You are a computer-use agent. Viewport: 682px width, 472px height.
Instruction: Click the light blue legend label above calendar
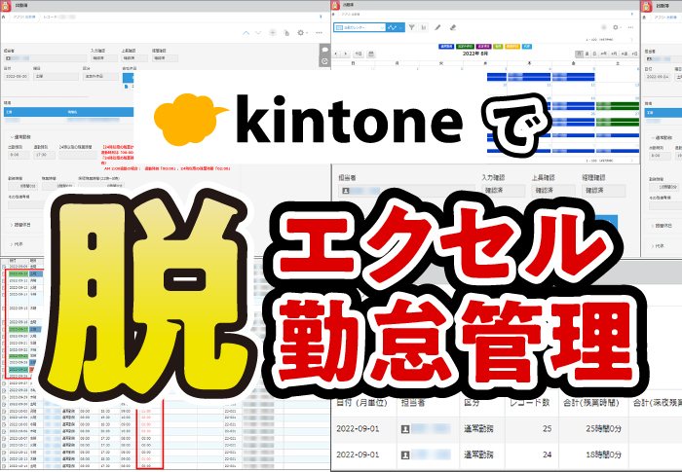pos(526,46)
